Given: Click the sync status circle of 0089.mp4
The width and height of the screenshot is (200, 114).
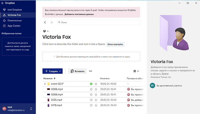Looking at the screenshot, I should coord(91,95).
